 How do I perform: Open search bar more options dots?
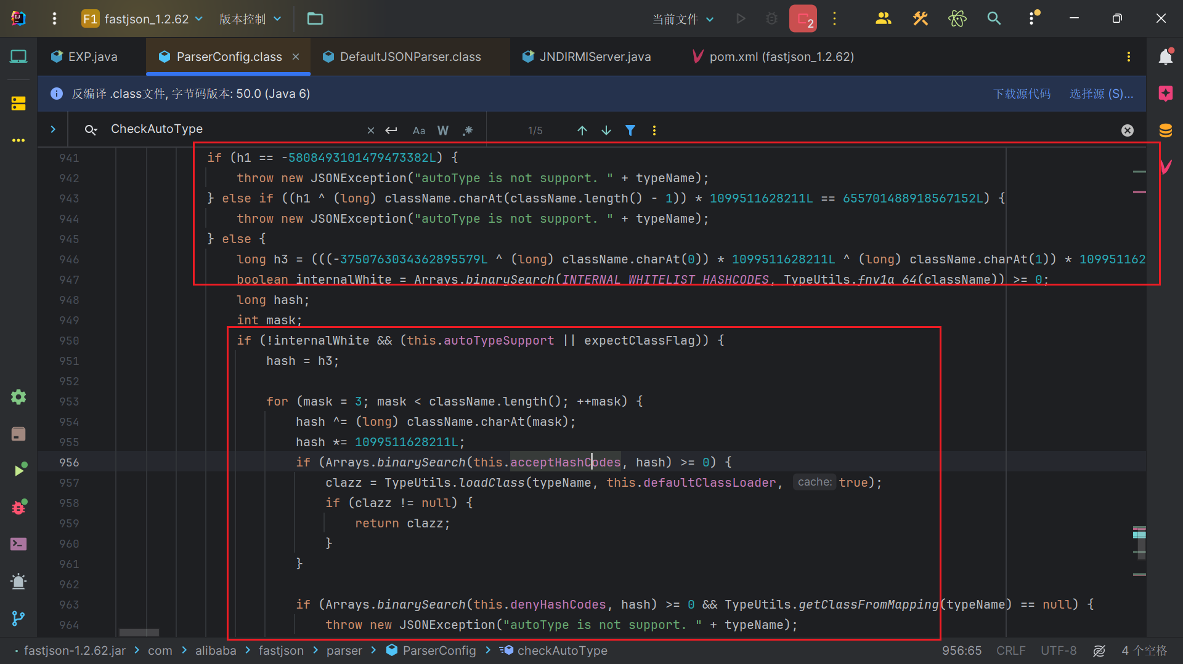(x=654, y=130)
